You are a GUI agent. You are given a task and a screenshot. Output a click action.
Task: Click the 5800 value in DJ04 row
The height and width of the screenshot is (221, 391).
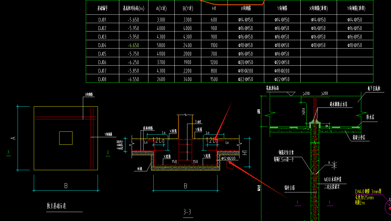point(161,45)
